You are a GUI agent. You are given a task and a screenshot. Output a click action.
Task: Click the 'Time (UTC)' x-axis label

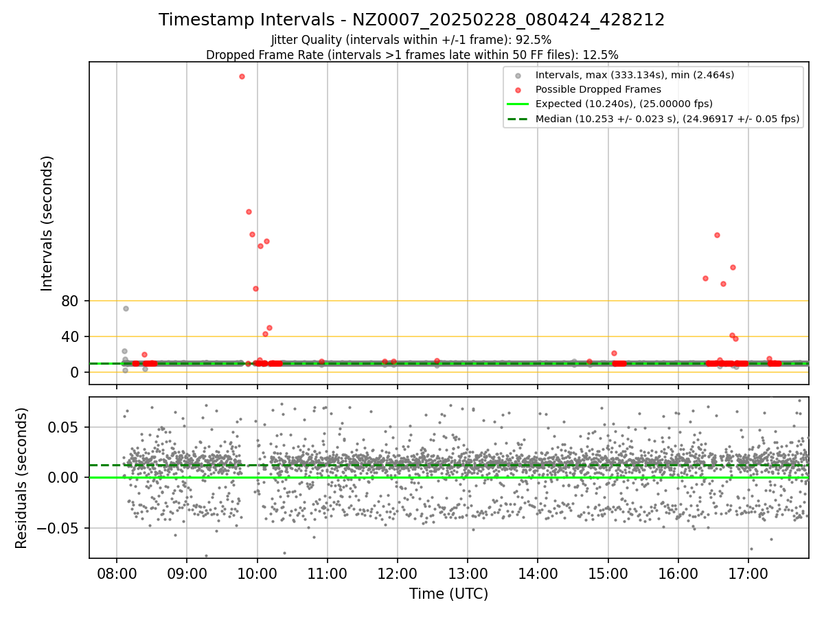click(449, 594)
